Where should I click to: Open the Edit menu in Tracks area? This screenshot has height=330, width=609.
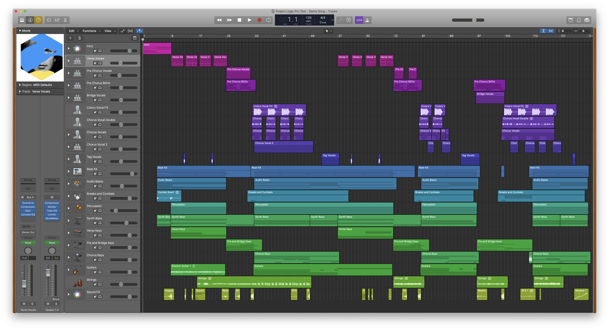pos(73,31)
